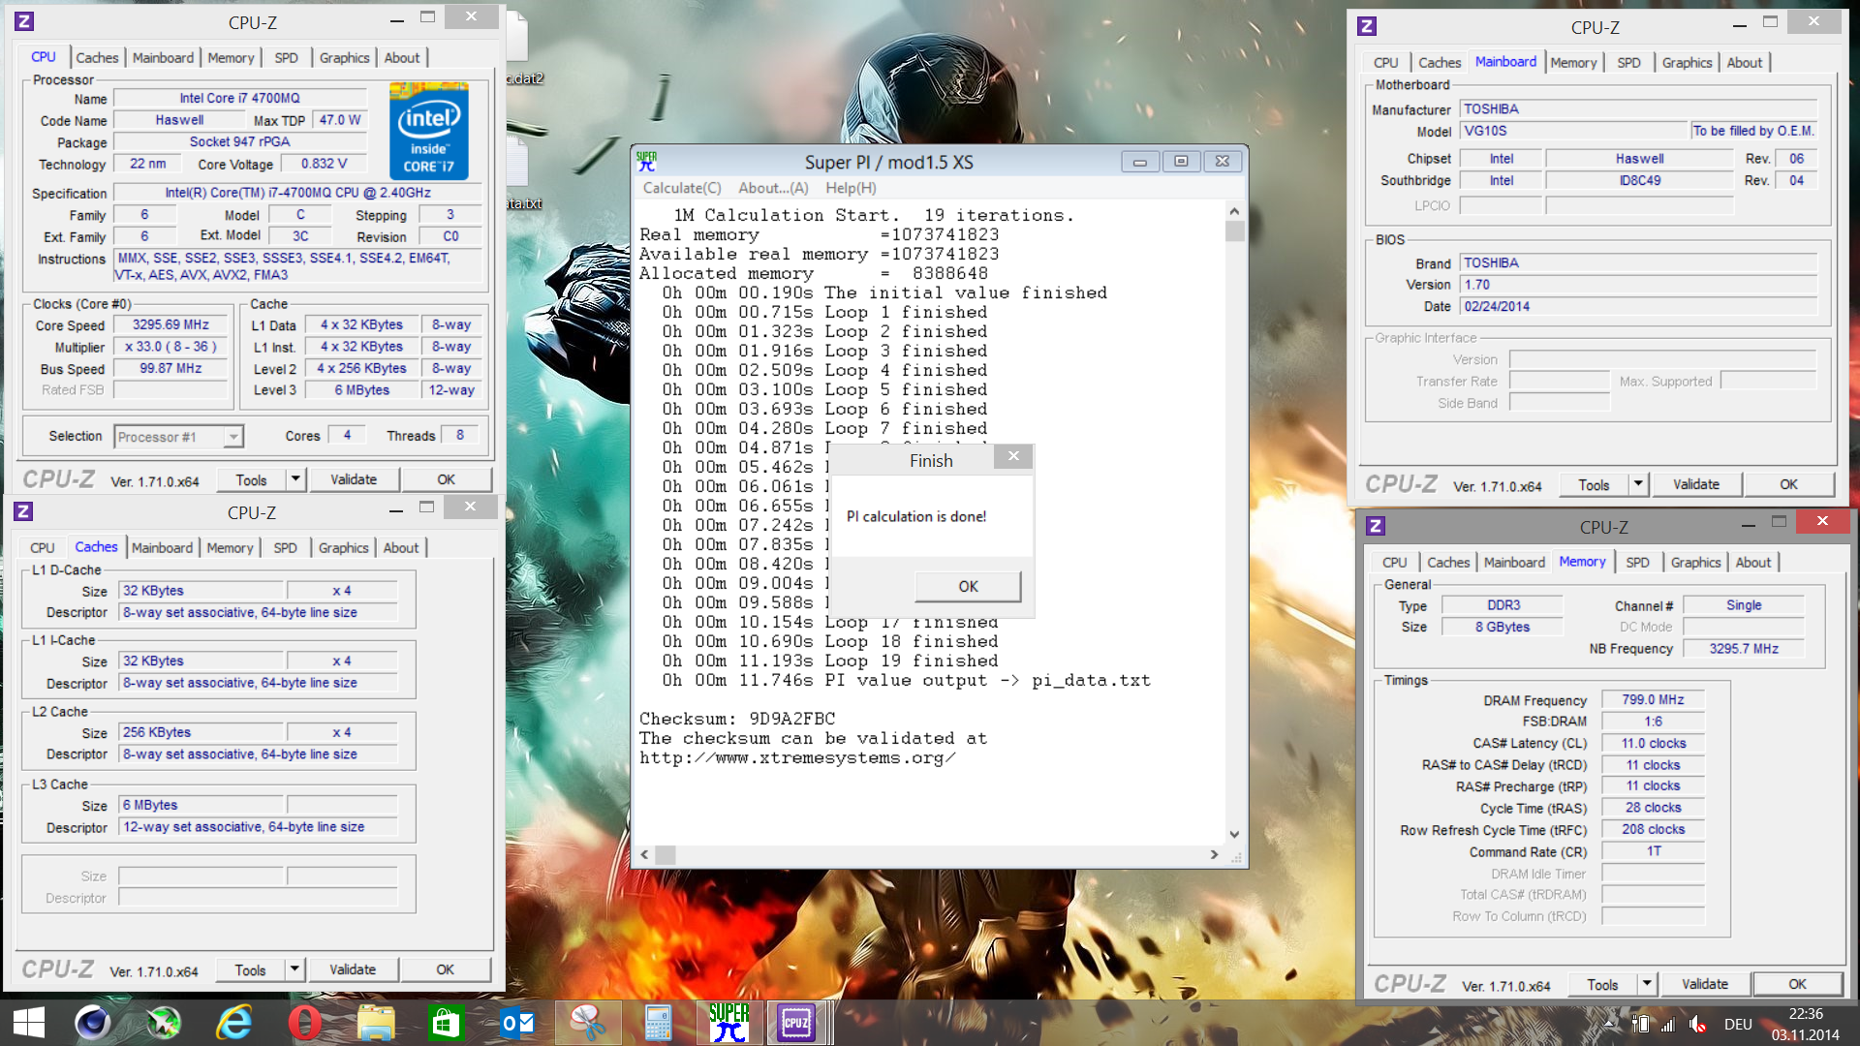Click the Super PI title bar icon

click(646, 162)
